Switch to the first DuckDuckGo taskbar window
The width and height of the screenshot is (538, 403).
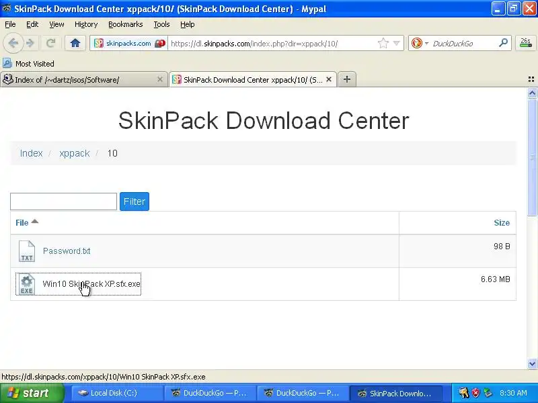point(209,393)
